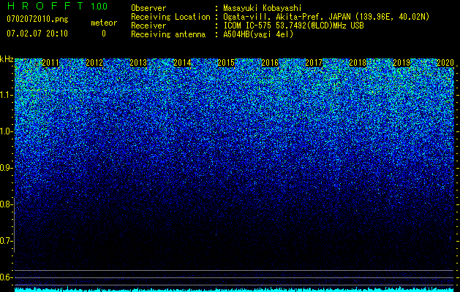Click the 0.9 frequency axis label
The width and height of the screenshot is (460, 292).
pyautogui.click(x=6, y=168)
